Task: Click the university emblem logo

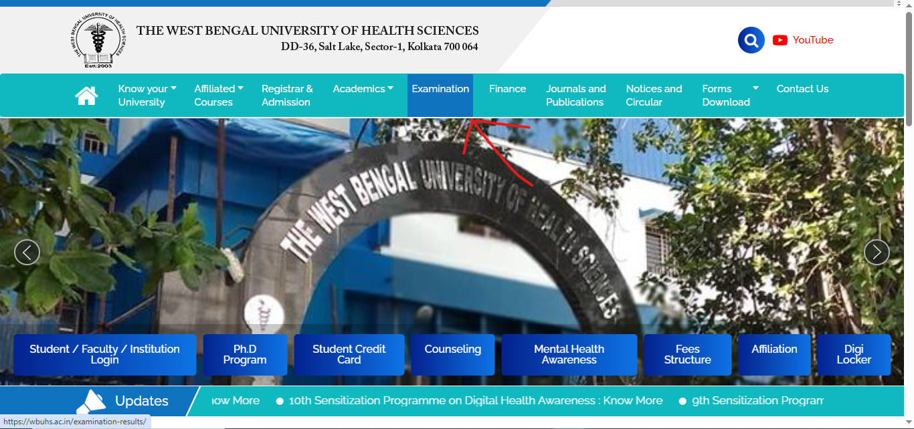Action: [99, 41]
